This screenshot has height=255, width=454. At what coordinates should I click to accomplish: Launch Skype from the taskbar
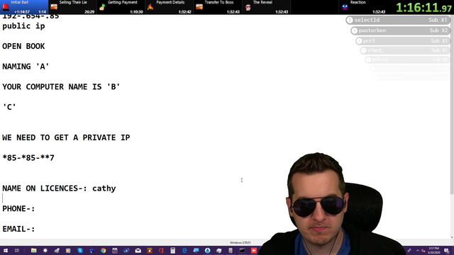(x=80, y=250)
